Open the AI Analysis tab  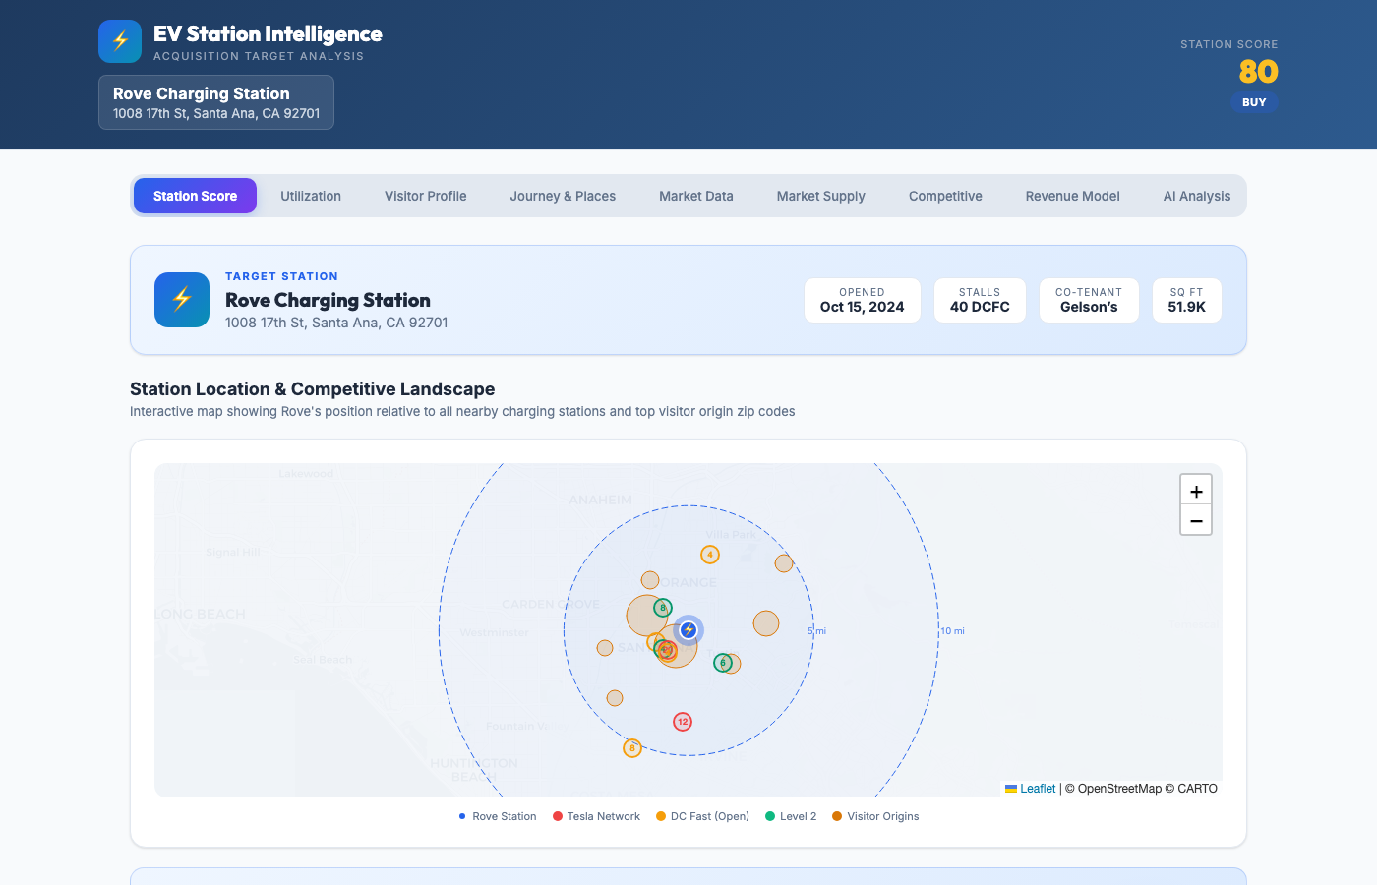pyautogui.click(x=1196, y=196)
